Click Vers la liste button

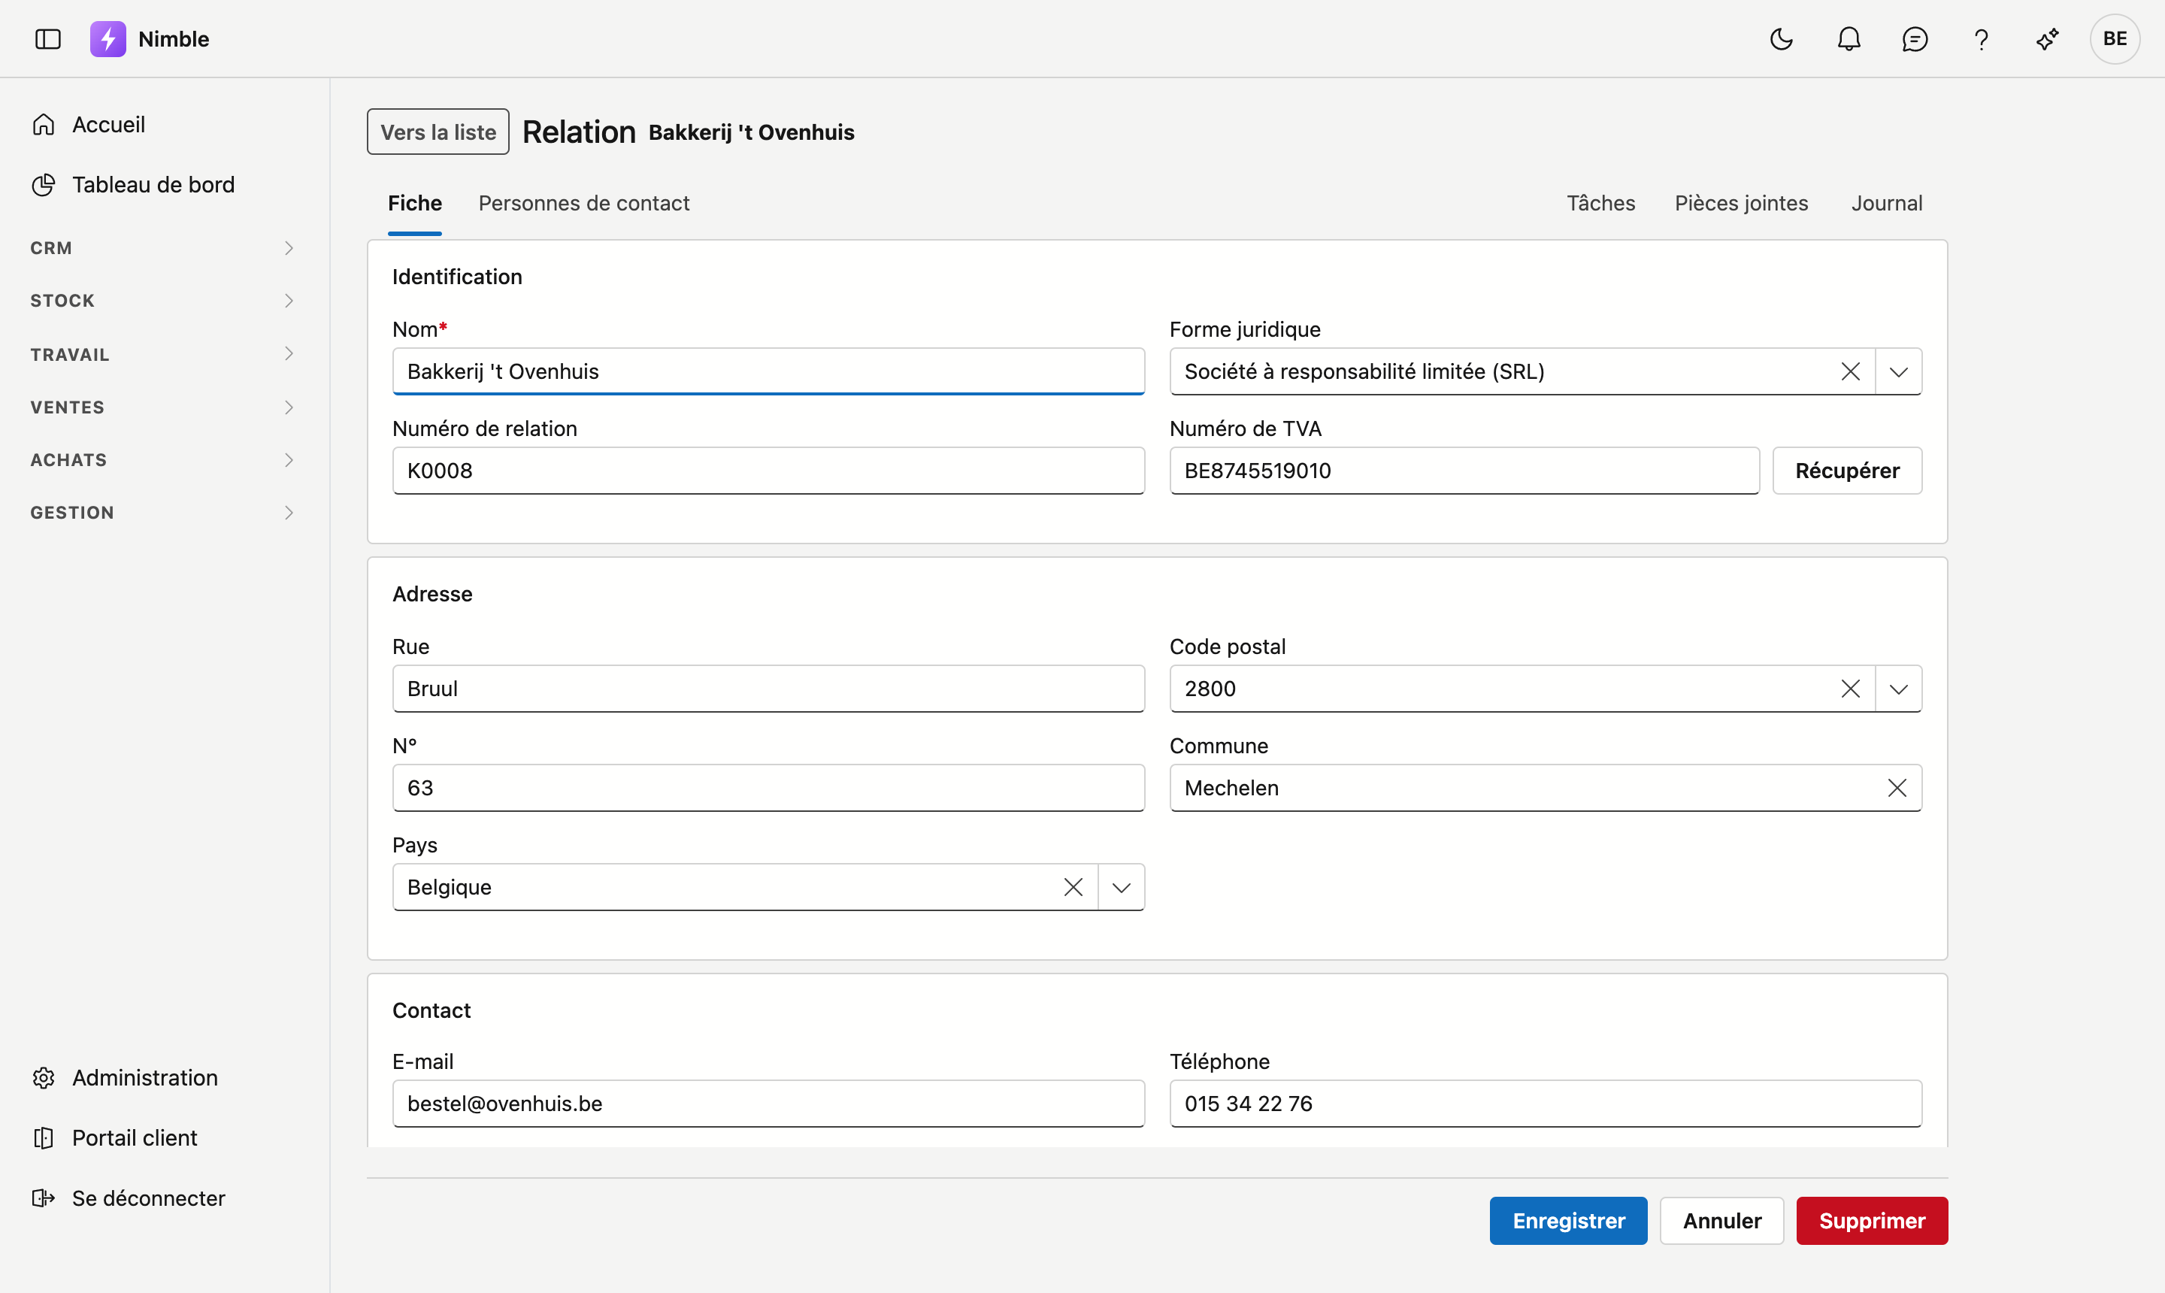coord(438,132)
